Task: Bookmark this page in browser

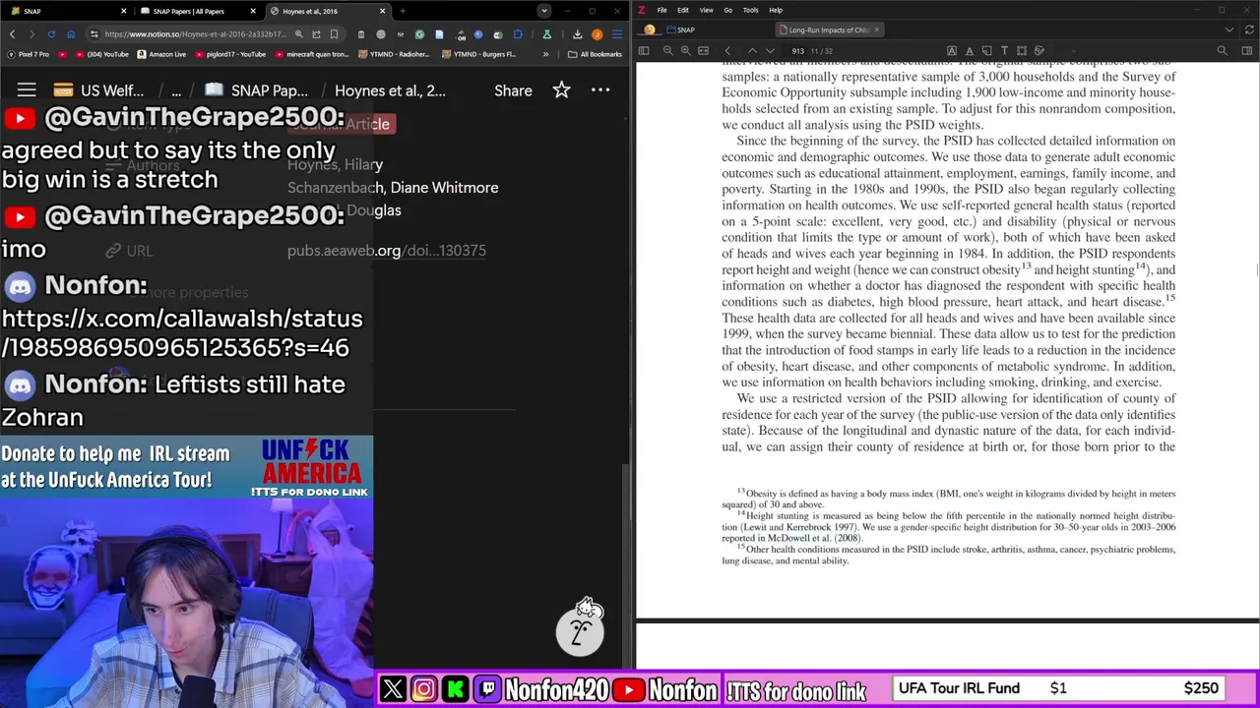Action: (334, 34)
